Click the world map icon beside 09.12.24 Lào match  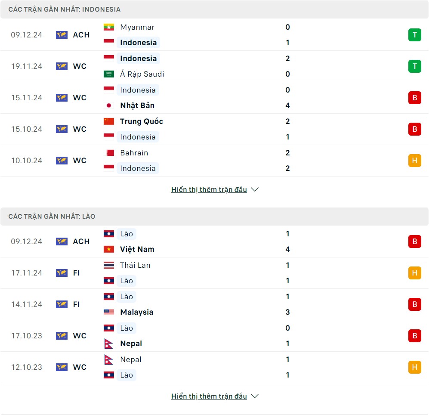(62, 242)
